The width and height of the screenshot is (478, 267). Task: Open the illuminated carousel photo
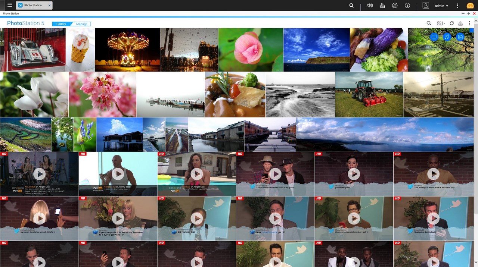coord(128,50)
